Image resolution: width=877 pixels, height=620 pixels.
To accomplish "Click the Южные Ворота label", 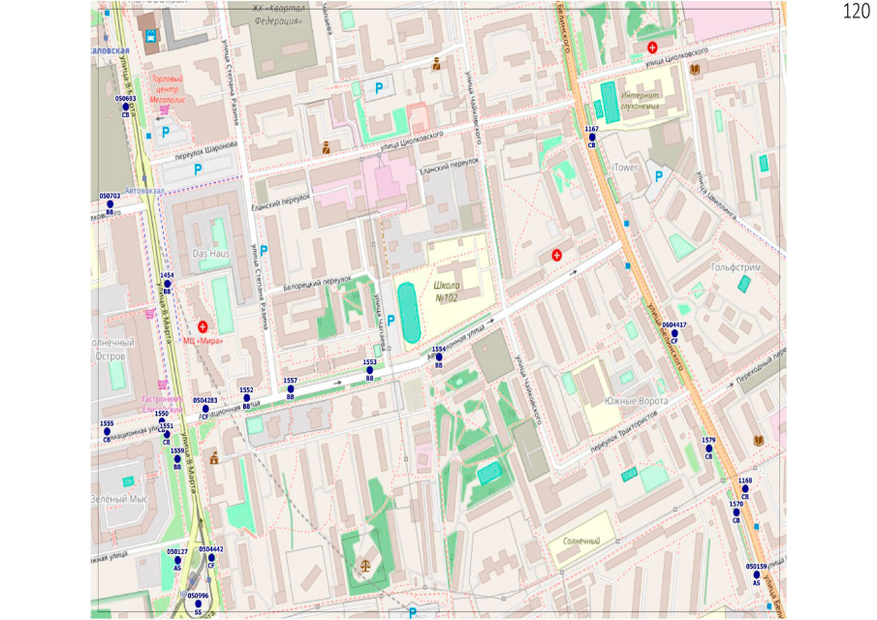I will click(636, 401).
